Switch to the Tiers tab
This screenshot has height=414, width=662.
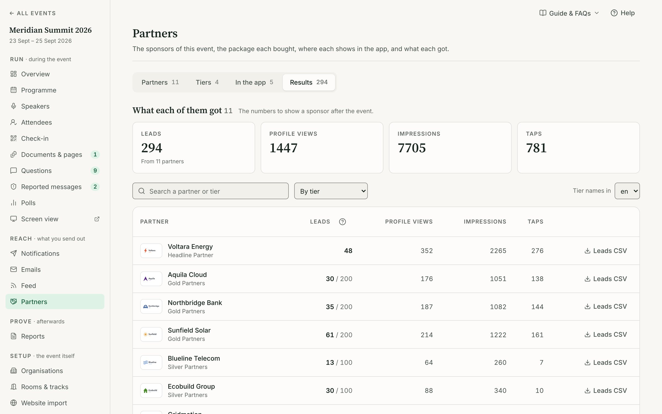click(207, 82)
